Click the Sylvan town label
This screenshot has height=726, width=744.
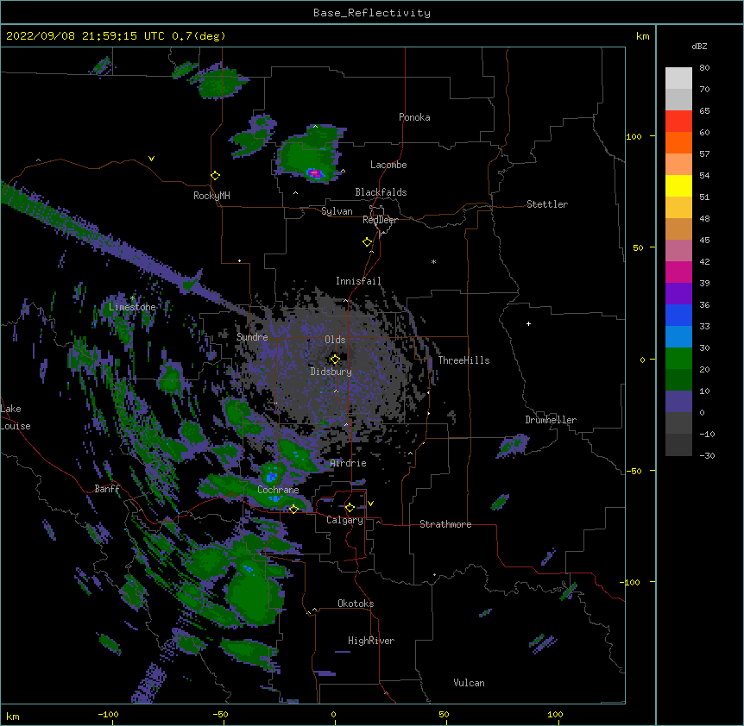point(337,211)
